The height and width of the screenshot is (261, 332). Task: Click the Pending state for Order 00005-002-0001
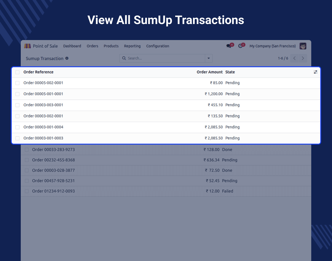click(x=232, y=83)
